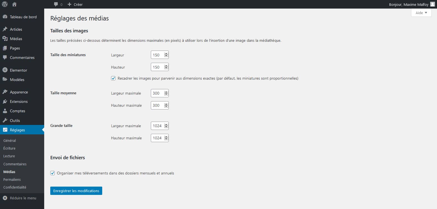This screenshot has height=209, width=437.
Task: Open the Extensions menu
Action: (x=19, y=101)
